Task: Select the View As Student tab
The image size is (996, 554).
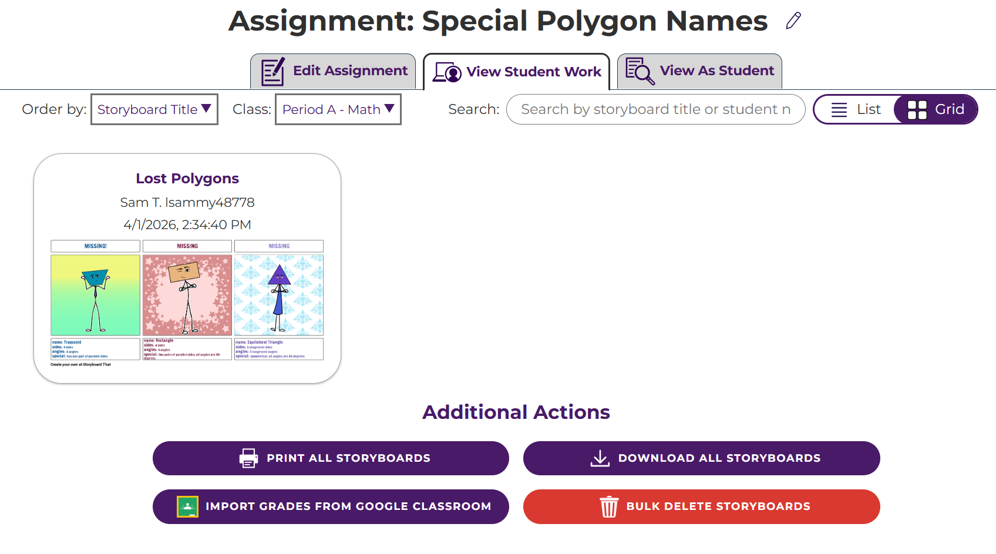Action: (x=700, y=71)
